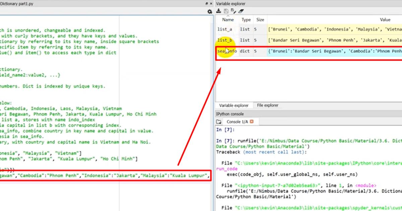Select the Console 1/A tab
This screenshot has height=211, width=402.
[238, 122]
